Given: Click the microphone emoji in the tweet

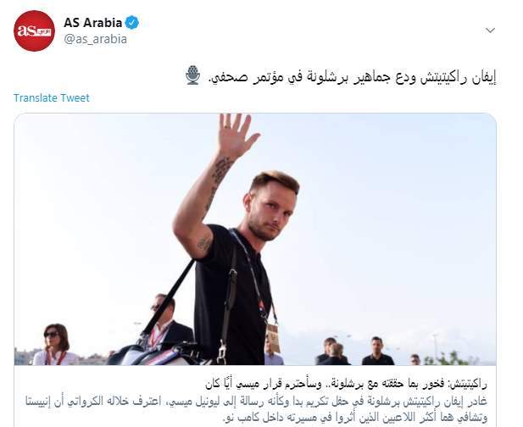Looking at the screenshot, I should click(192, 75).
